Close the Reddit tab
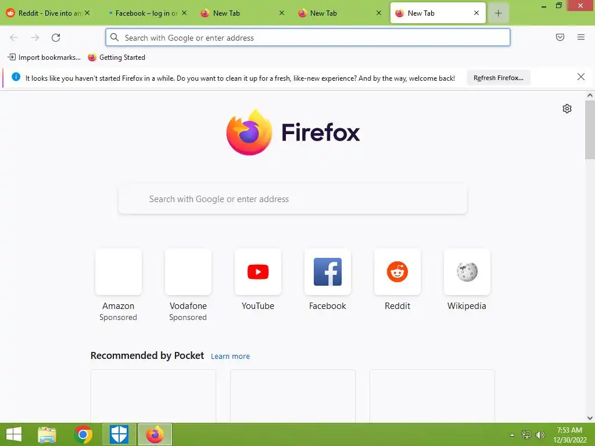Image resolution: width=595 pixels, height=446 pixels. click(x=87, y=13)
